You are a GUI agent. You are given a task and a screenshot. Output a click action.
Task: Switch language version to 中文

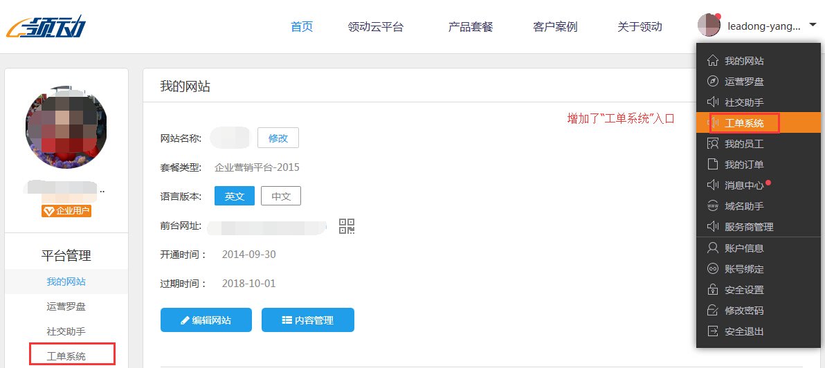pyautogui.click(x=281, y=196)
